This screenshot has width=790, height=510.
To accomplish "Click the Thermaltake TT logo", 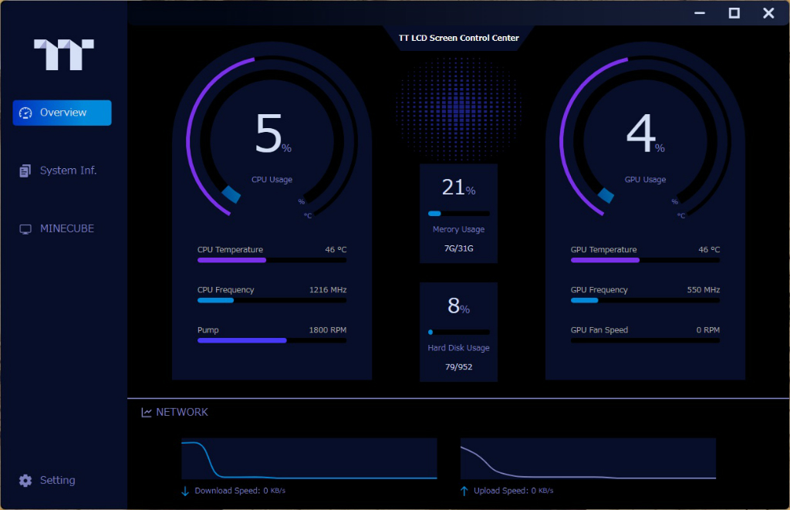I will (x=63, y=55).
